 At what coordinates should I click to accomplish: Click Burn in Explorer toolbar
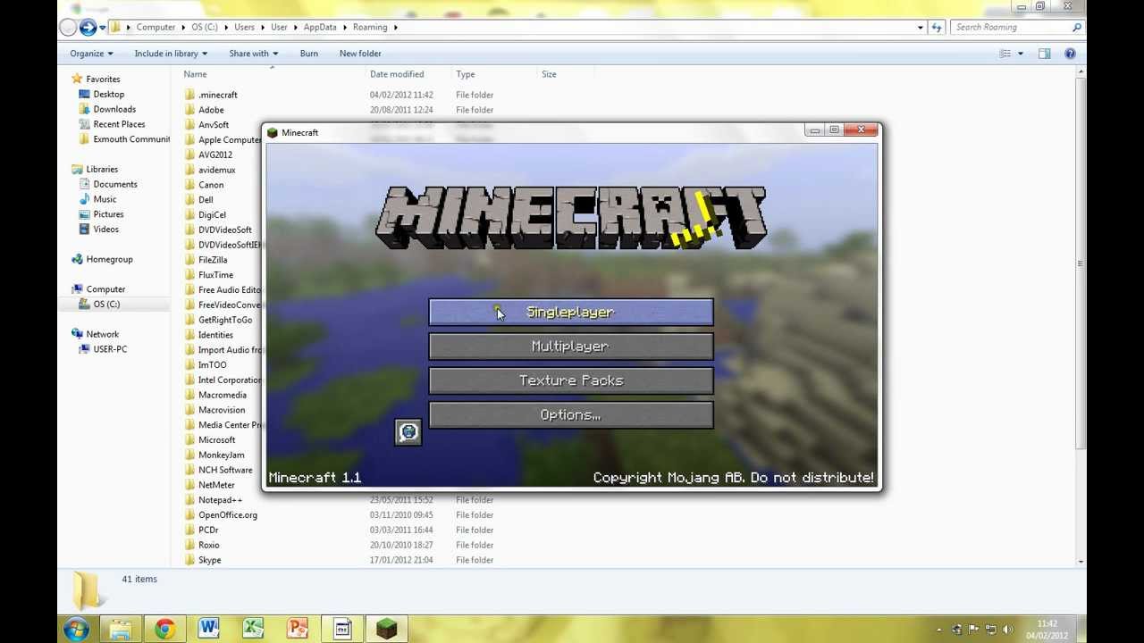tap(309, 54)
